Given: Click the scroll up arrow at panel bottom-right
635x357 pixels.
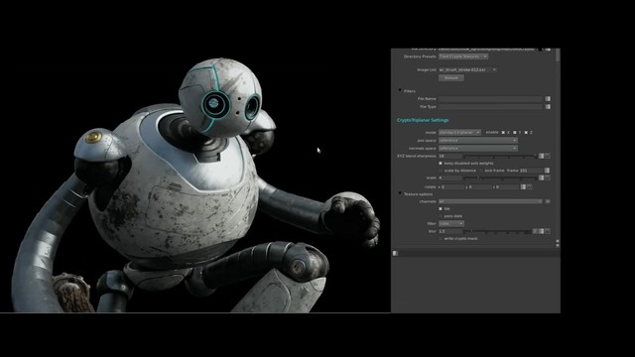Looking at the screenshot, I should pos(558,241).
